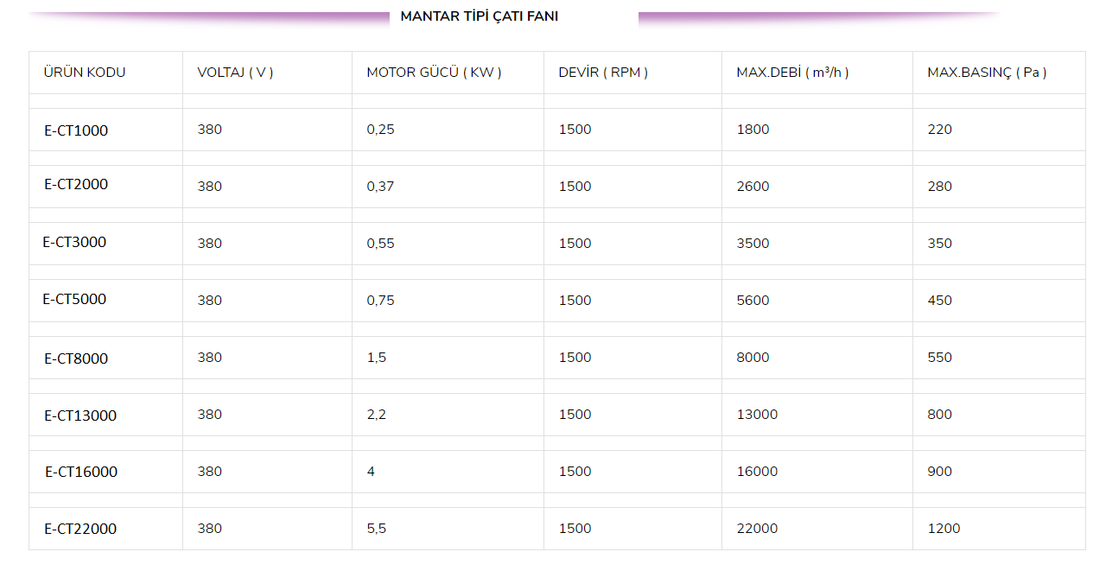This screenshot has width=1112, height=571.
Task: Click the MANTAR TİPİ ÇATI FANI title
Action: pos(480,16)
